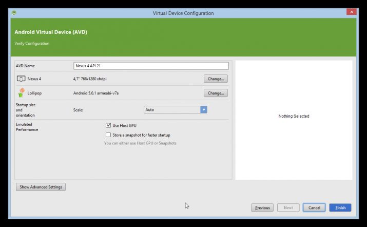
Task: Change the Nexus 4 hardware device
Action: pos(216,79)
